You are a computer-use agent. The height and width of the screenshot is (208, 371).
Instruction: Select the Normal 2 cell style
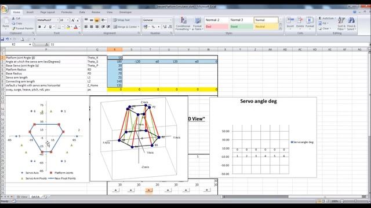216,20
